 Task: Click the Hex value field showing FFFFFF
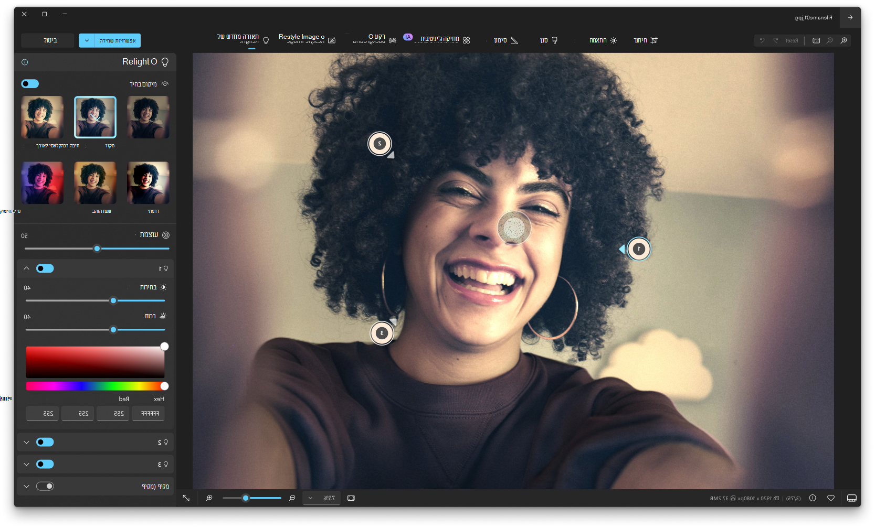point(149,414)
